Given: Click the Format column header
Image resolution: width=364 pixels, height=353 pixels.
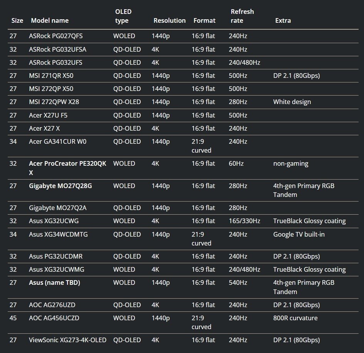Looking at the screenshot, I should (204, 20).
